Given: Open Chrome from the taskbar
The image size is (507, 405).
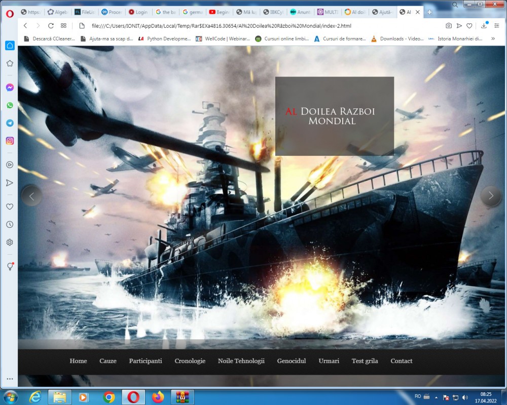Looking at the screenshot, I should click(x=109, y=397).
